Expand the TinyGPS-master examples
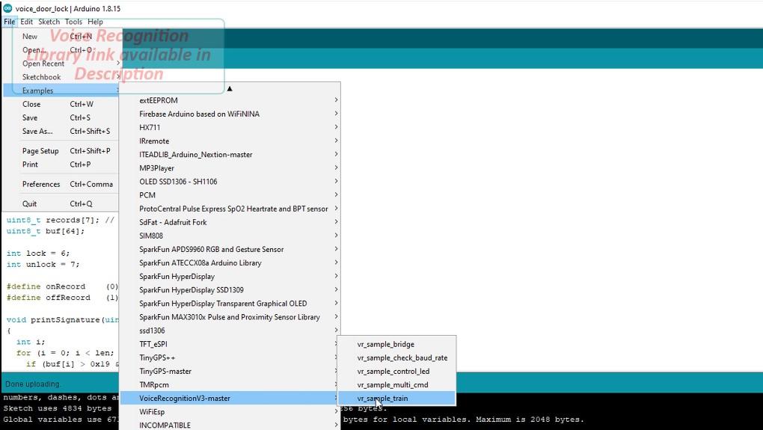Image resolution: width=763 pixels, height=430 pixels. (230, 371)
